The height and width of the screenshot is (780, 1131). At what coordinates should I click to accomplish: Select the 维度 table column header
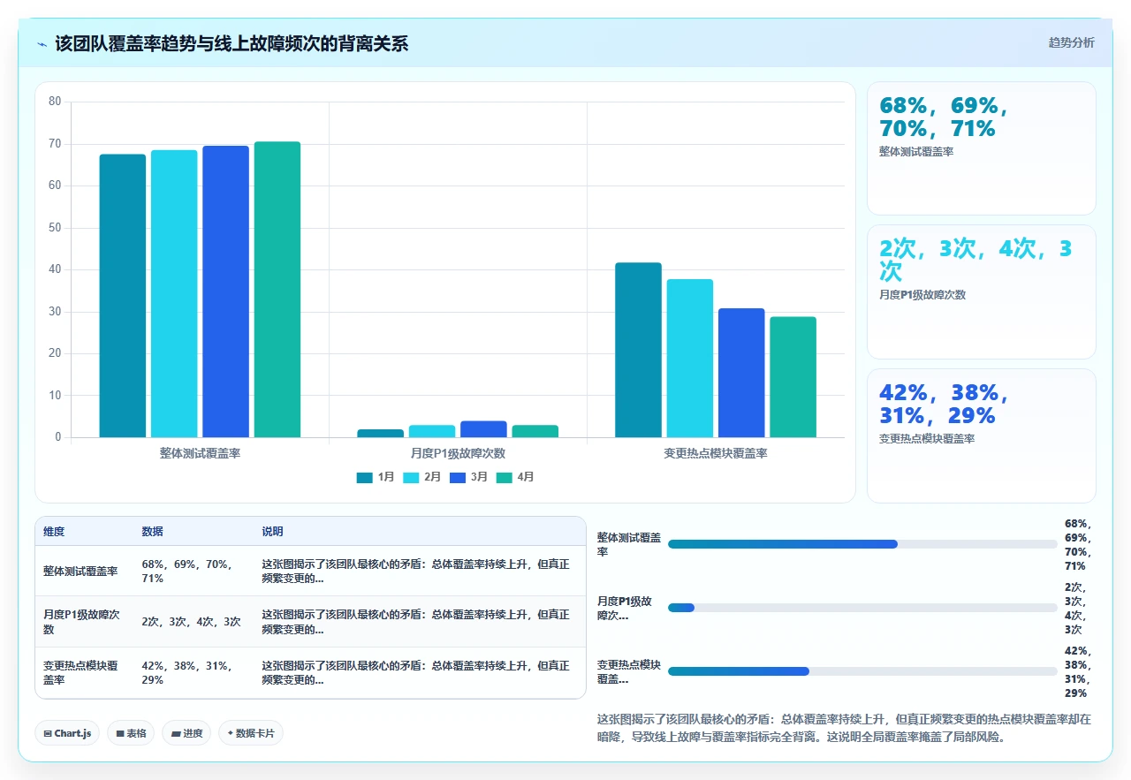click(x=54, y=532)
